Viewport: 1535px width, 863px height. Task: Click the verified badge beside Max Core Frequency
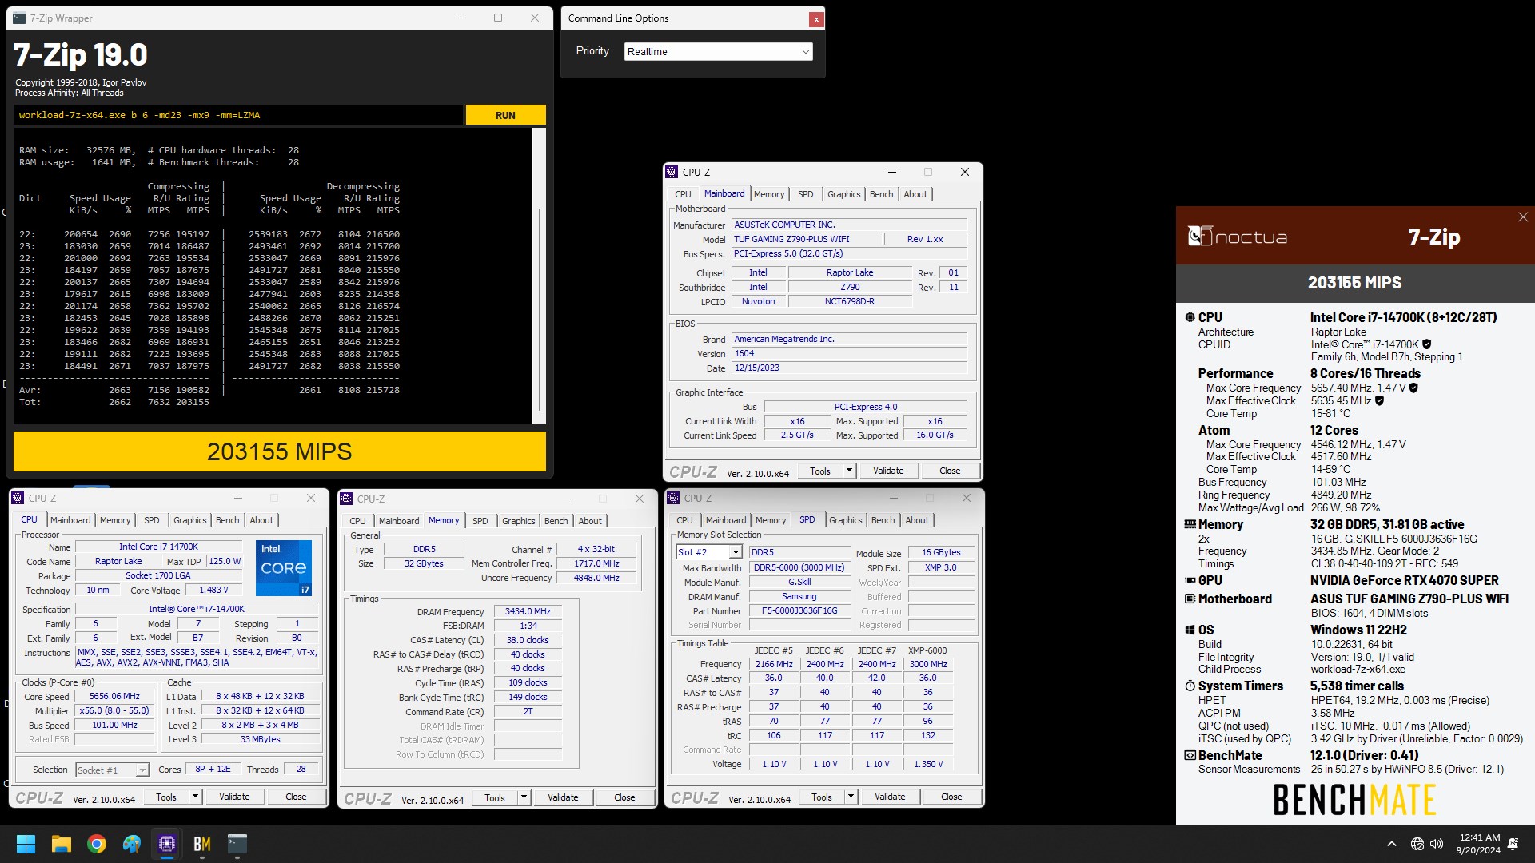point(1413,388)
